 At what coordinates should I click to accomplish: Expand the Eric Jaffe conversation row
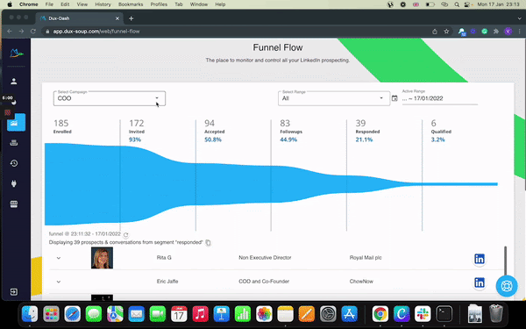[x=59, y=282]
